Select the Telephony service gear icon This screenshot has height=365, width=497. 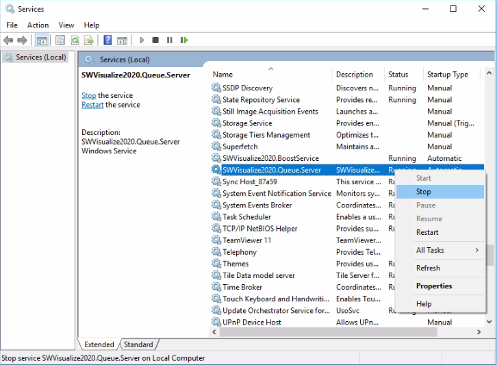[216, 251]
